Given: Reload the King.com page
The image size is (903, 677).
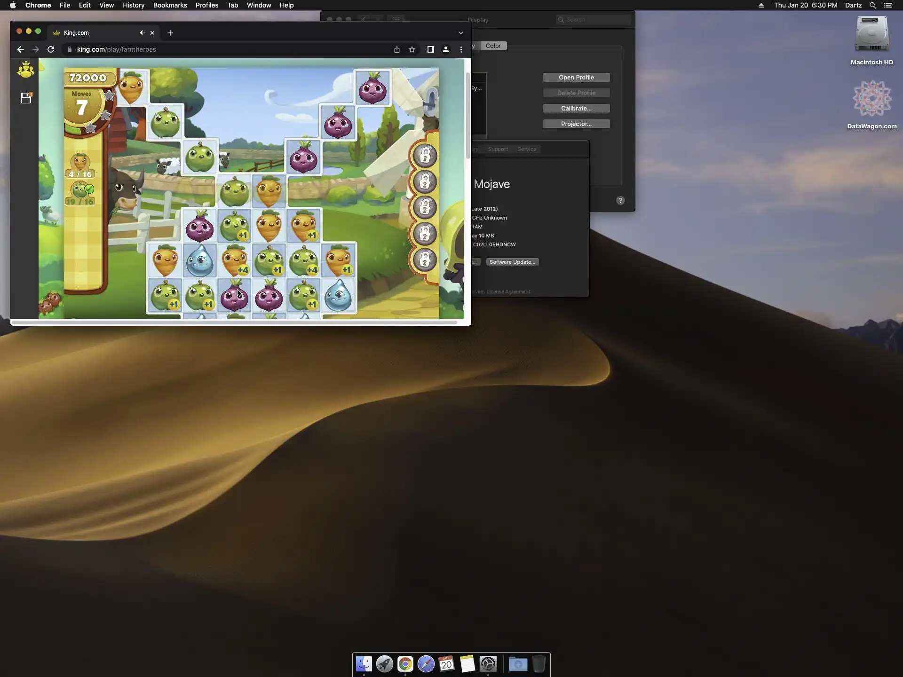Looking at the screenshot, I should pyautogui.click(x=51, y=49).
